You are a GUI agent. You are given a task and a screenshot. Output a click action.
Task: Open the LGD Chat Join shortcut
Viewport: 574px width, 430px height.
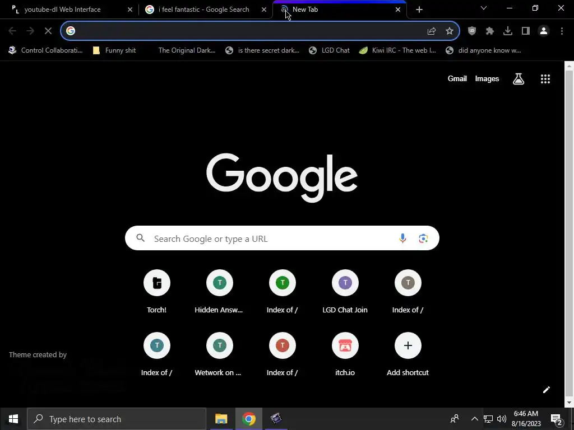pyautogui.click(x=345, y=292)
